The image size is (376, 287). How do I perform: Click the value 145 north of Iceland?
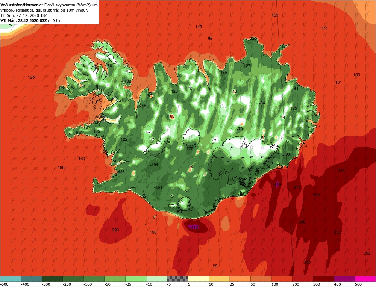click(x=199, y=27)
